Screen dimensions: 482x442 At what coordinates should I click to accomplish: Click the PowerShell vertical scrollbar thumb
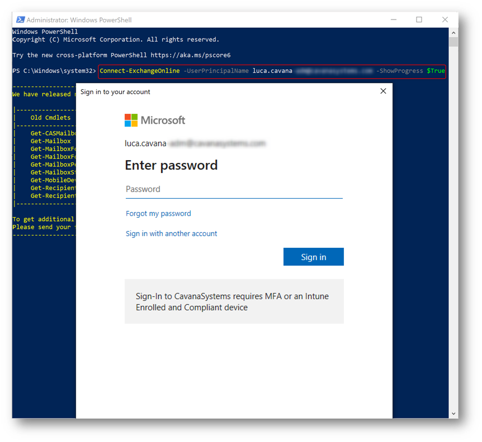coord(453,42)
